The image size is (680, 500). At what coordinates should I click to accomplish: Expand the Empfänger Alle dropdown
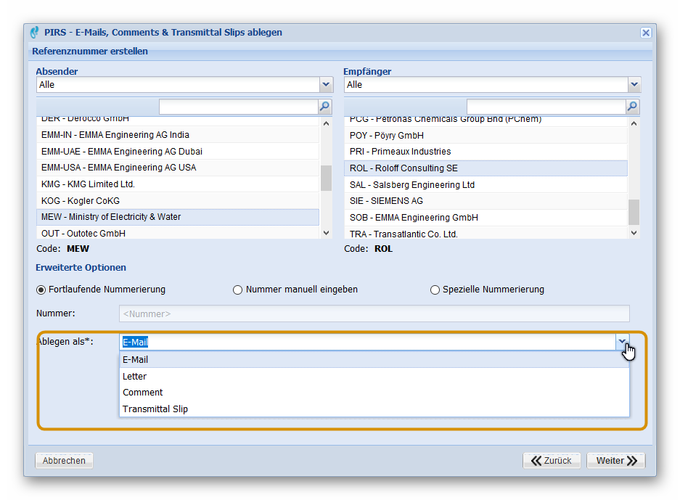(634, 85)
